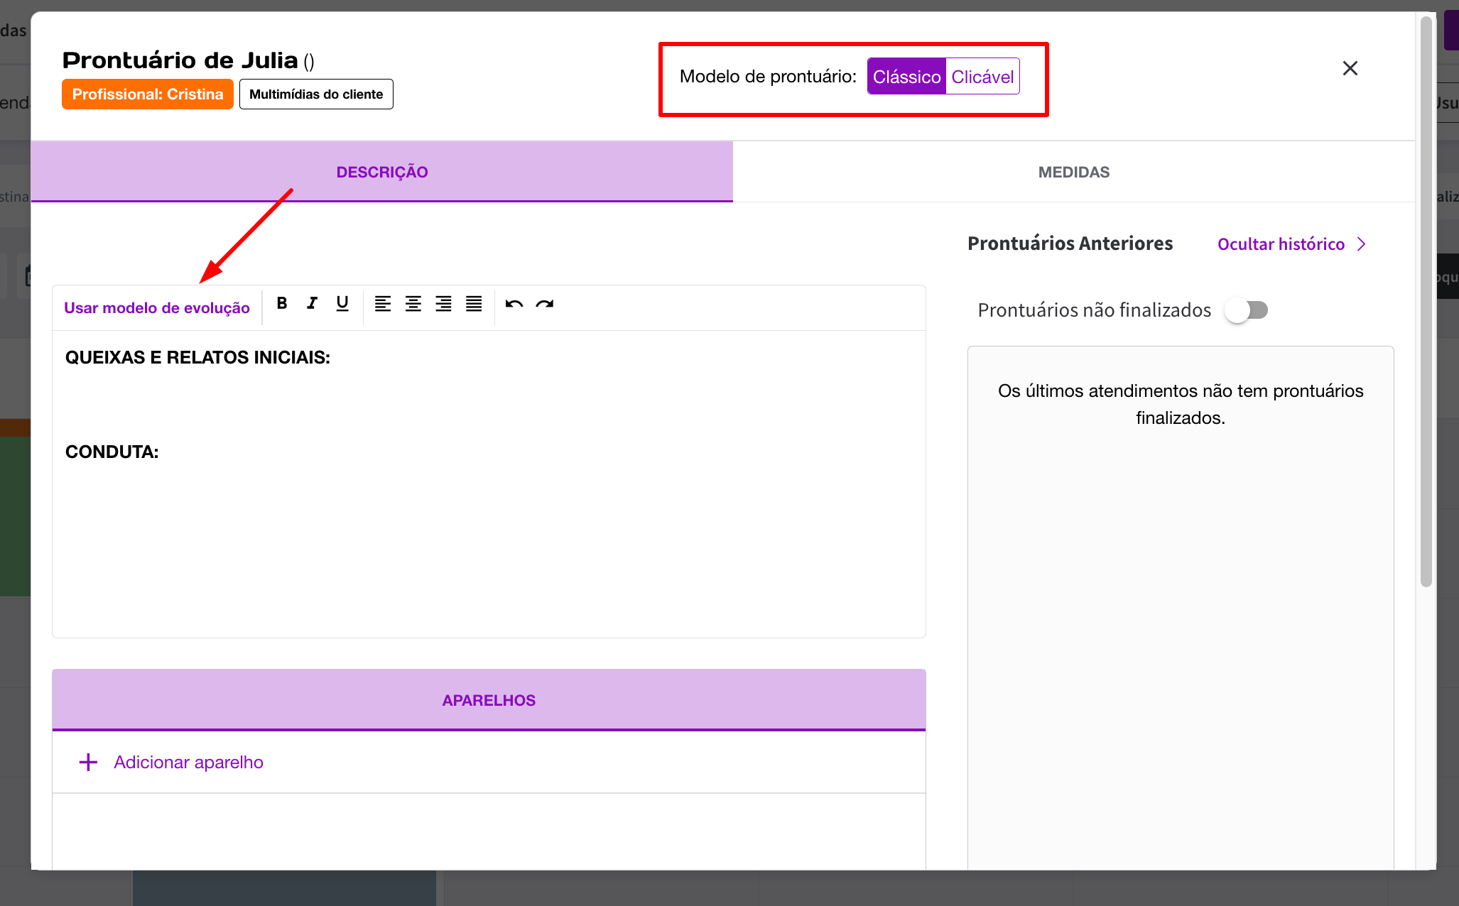Center align the text
Screen dimensions: 1459x906
[413, 304]
